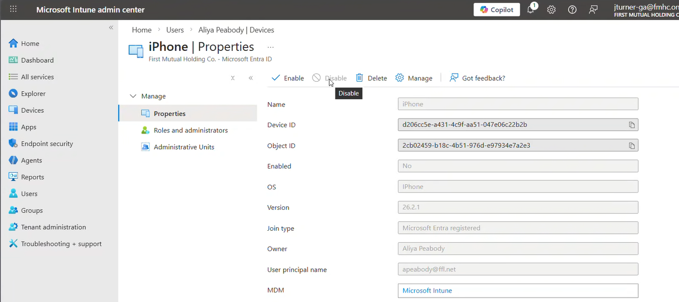The height and width of the screenshot is (302, 679).
Task: Click the Name field iPhone
Action: coord(518,104)
